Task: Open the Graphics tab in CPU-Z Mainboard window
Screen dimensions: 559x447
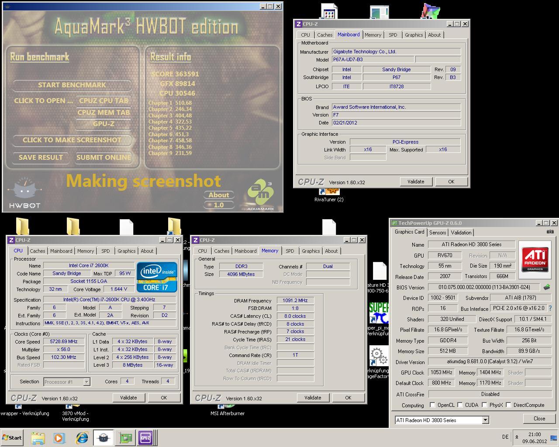Action: 414,35
